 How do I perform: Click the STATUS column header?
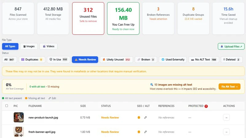coord(106,106)
